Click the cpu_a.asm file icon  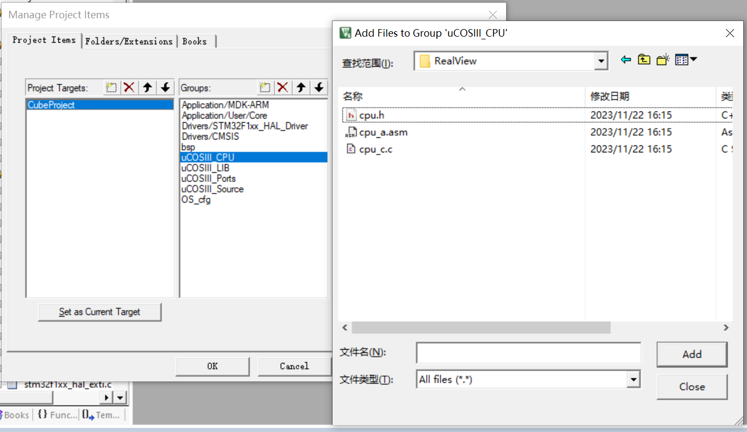pyautogui.click(x=351, y=132)
